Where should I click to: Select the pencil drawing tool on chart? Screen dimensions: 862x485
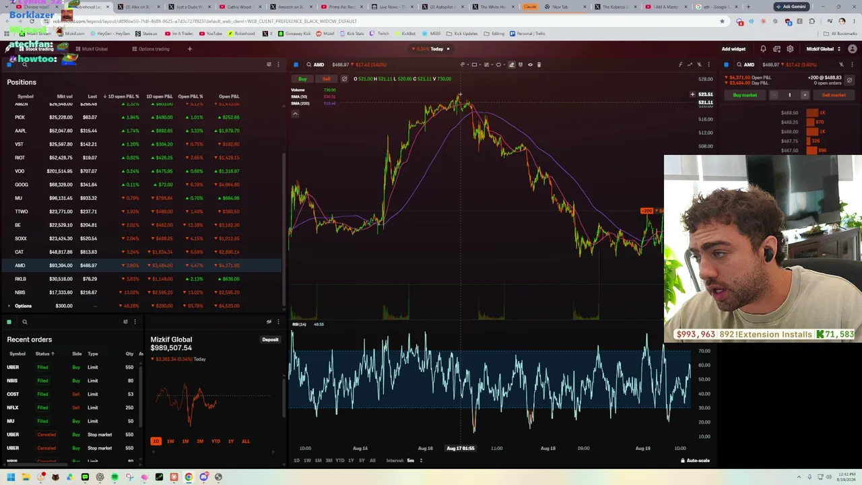click(511, 65)
